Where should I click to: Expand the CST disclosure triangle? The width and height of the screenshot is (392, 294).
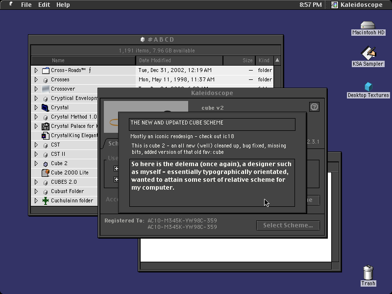[36, 145]
